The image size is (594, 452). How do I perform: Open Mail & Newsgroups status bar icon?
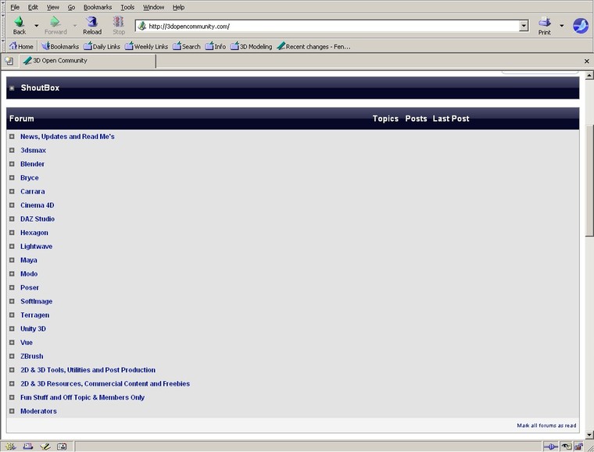(x=27, y=447)
